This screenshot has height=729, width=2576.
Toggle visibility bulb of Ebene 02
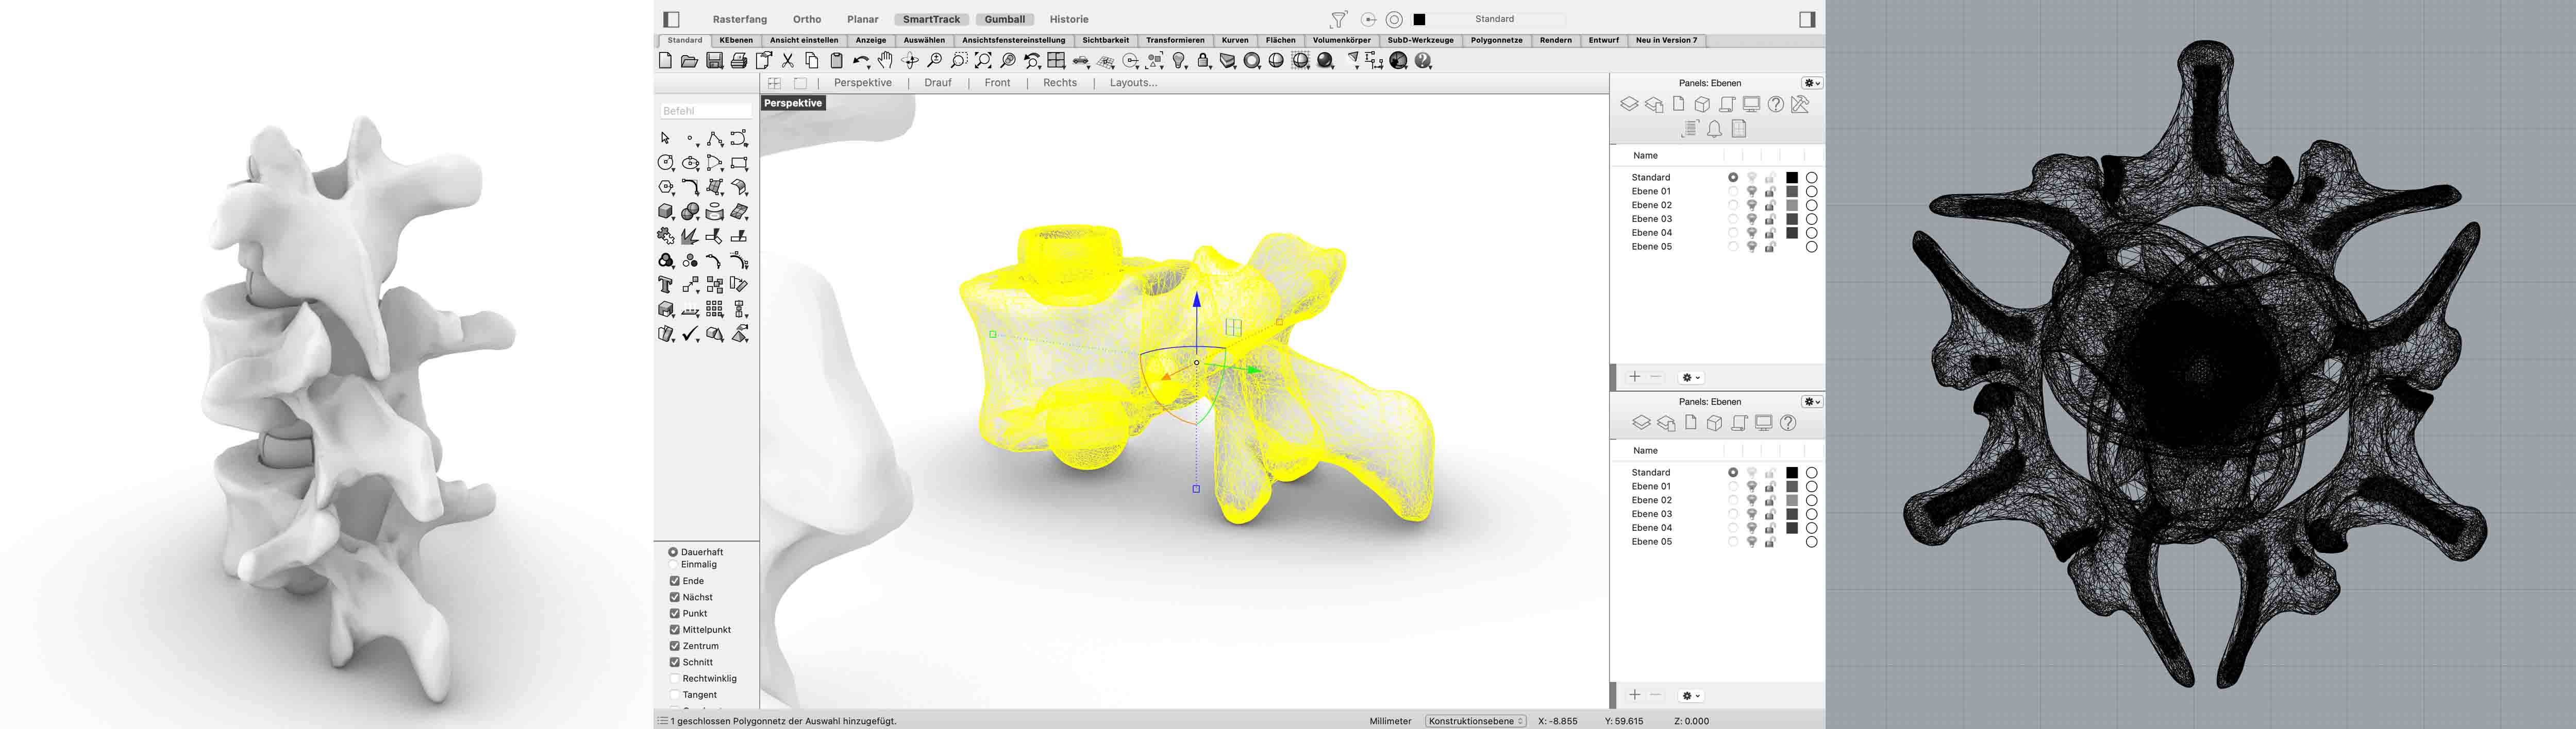(x=1752, y=205)
